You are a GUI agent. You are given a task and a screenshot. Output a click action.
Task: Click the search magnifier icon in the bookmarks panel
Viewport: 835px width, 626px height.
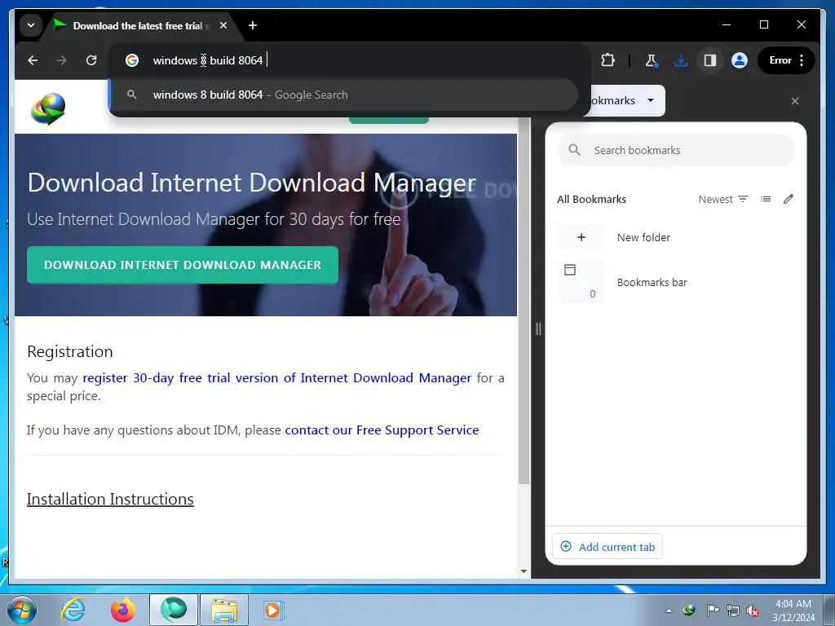(574, 150)
